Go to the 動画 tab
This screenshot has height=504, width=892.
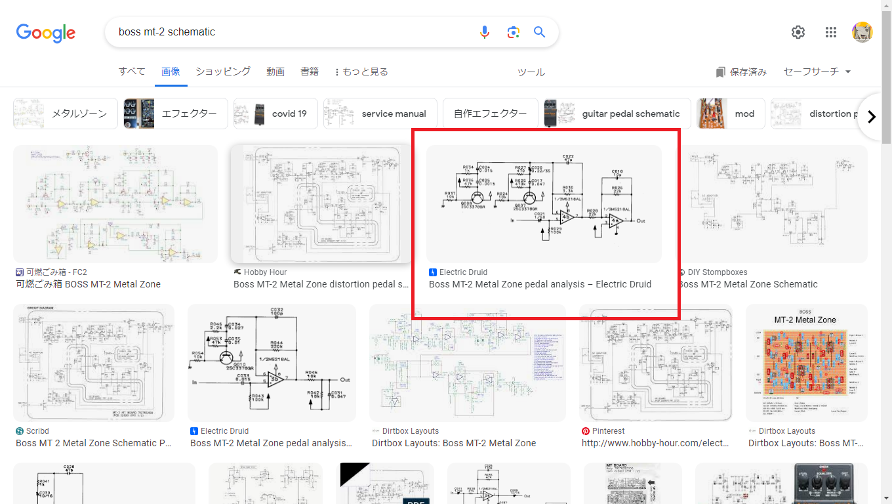(275, 72)
